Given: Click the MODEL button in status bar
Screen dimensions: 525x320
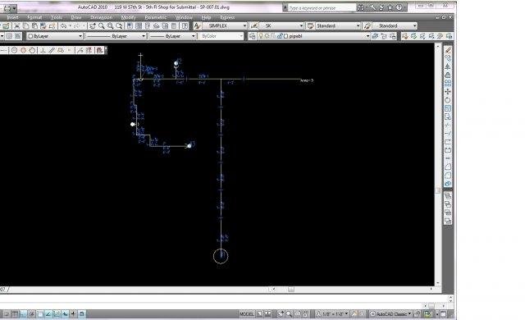Looking at the screenshot, I should point(246,314).
